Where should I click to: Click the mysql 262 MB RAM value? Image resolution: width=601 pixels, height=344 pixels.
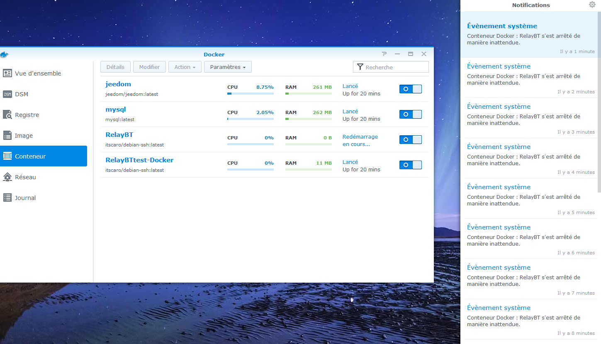[322, 112]
